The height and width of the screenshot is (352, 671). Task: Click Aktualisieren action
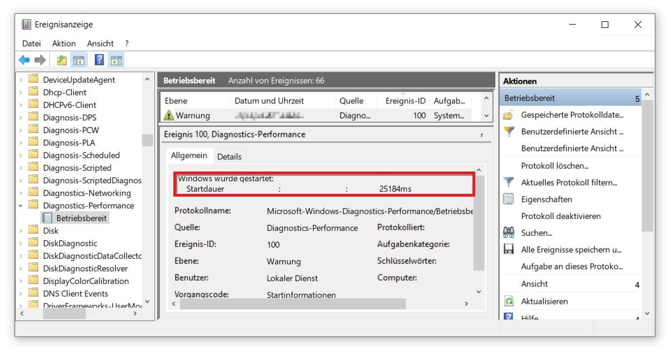(x=544, y=301)
